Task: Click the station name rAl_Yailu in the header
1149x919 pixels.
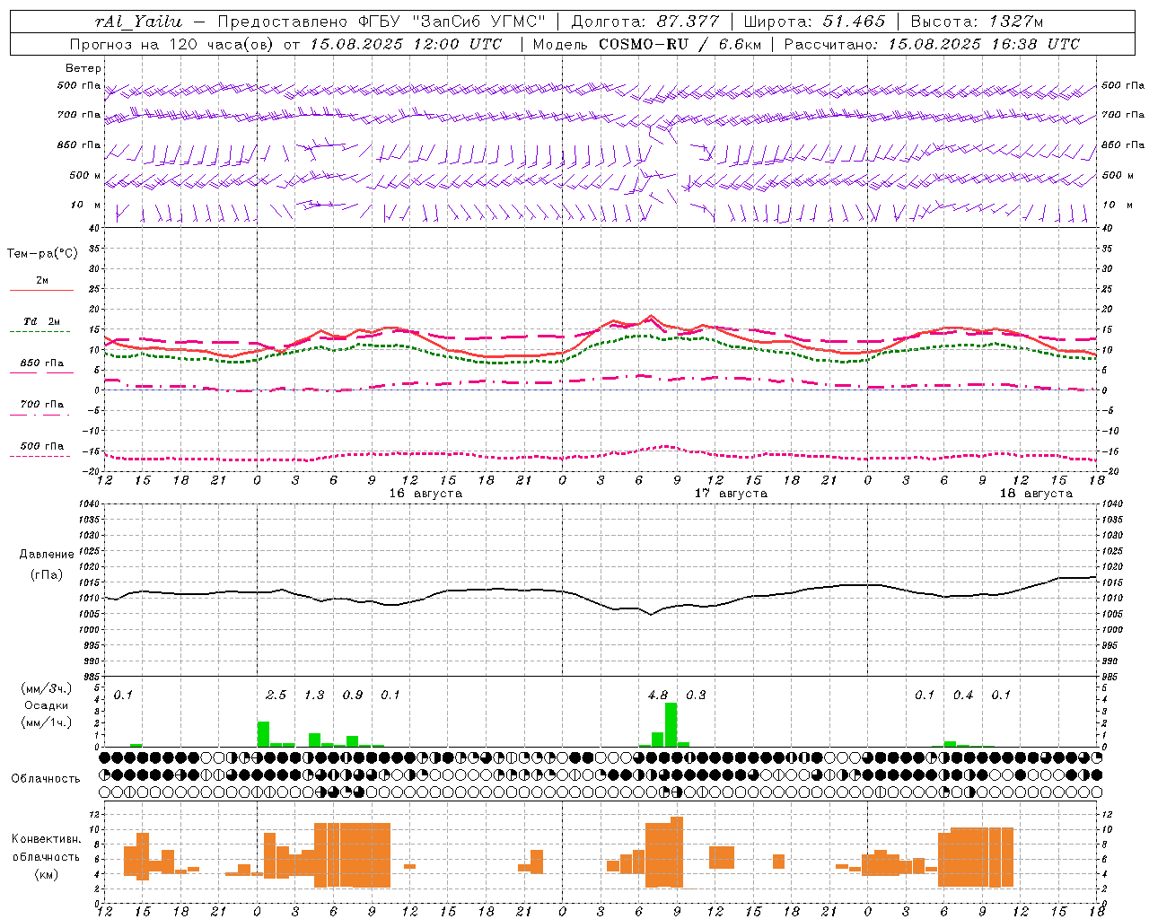Action: (138, 22)
